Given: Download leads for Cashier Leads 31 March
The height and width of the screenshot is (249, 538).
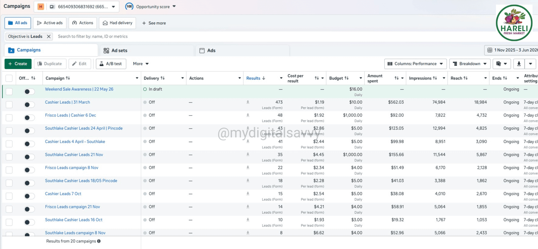Looking at the screenshot, I should pyautogui.click(x=248, y=102).
